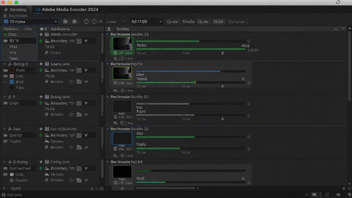Open the preset dropdown showing 77.09
This screenshot has width=352, height=198.
[x=146, y=22]
